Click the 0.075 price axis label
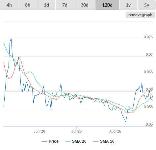This screenshot has width=156, height=150. point(148,37)
